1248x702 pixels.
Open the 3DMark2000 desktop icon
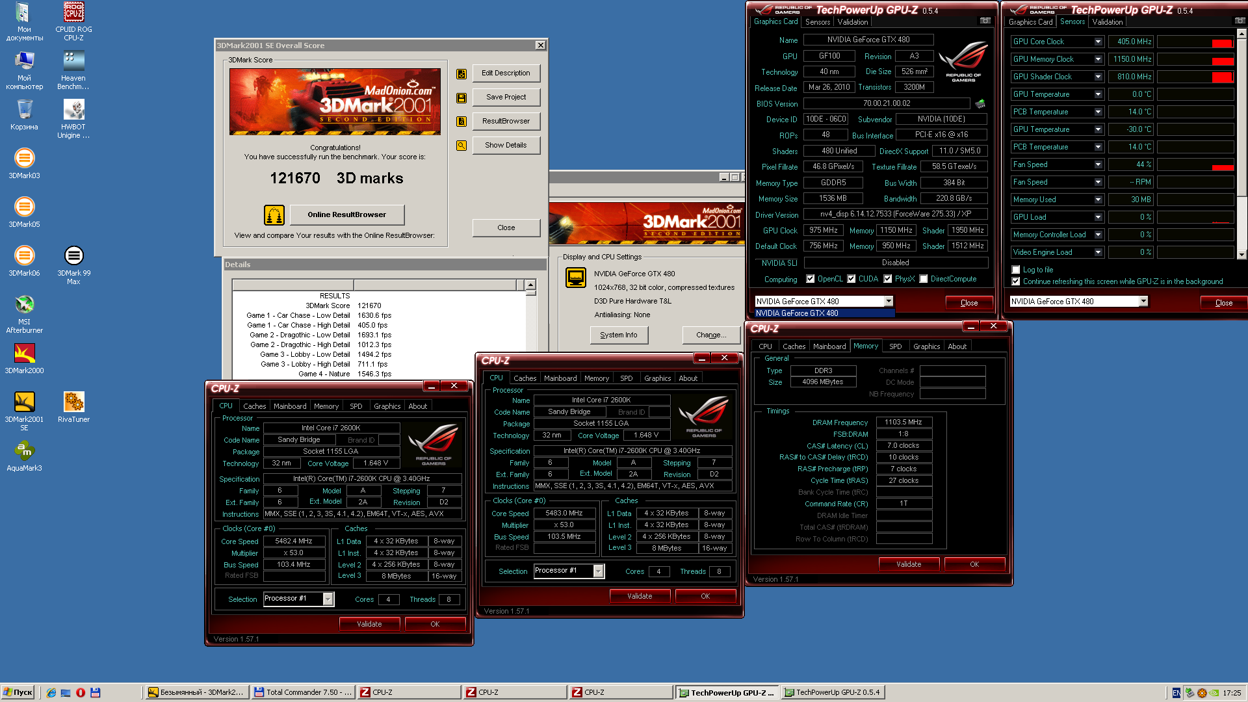tap(24, 359)
